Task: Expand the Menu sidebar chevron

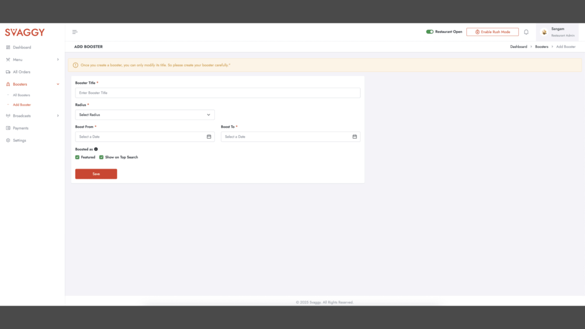Action: pyautogui.click(x=58, y=59)
